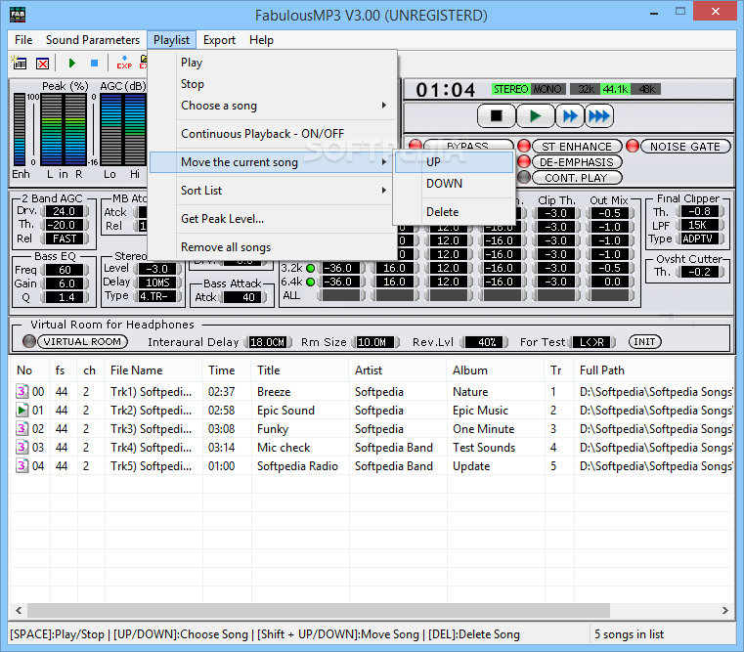
Task: Click the horizontal scrollbar left arrow
Action: [x=19, y=610]
